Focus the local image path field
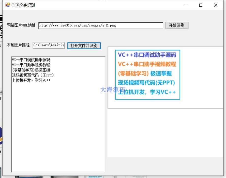This screenshot has height=178, width=226. point(49,45)
